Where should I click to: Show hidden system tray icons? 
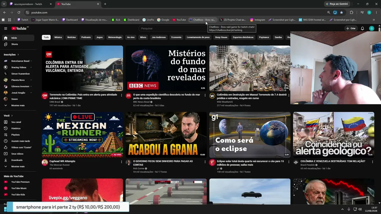point(342,209)
